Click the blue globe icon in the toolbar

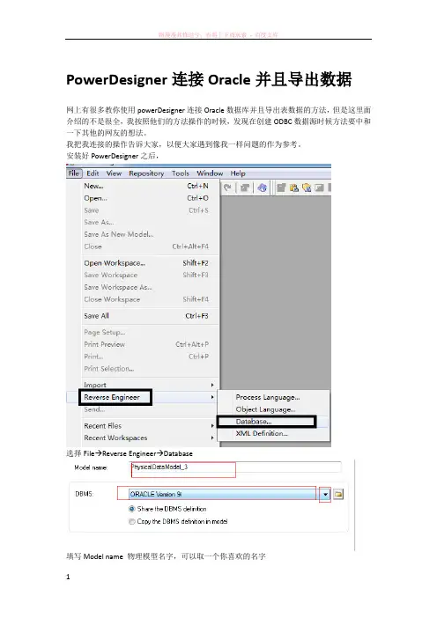(x=262, y=188)
